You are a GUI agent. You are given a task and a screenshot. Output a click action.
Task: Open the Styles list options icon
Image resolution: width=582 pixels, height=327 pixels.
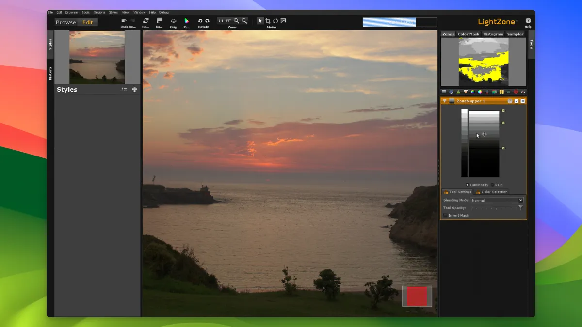pyautogui.click(x=124, y=89)
